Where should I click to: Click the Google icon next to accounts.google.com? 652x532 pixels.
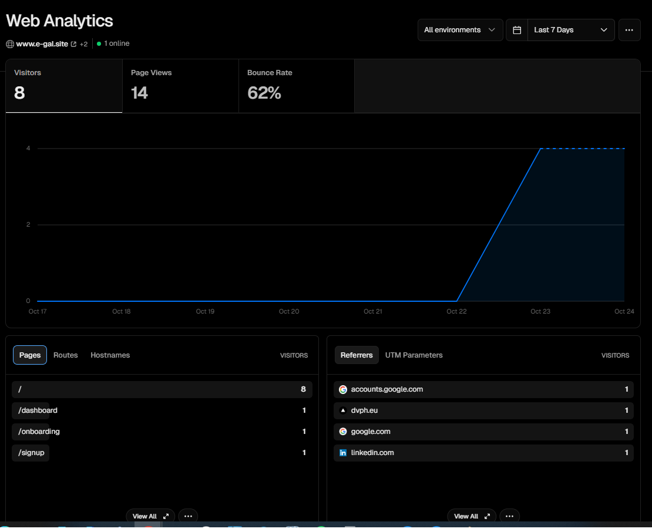pos(343,389)
